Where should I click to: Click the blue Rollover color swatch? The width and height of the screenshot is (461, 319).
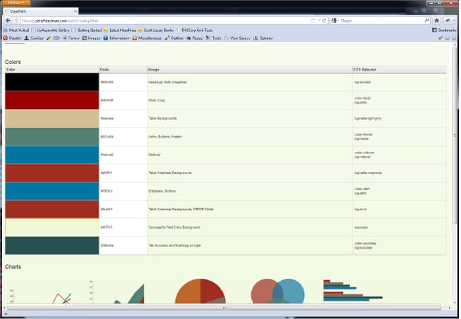point(52,155)
